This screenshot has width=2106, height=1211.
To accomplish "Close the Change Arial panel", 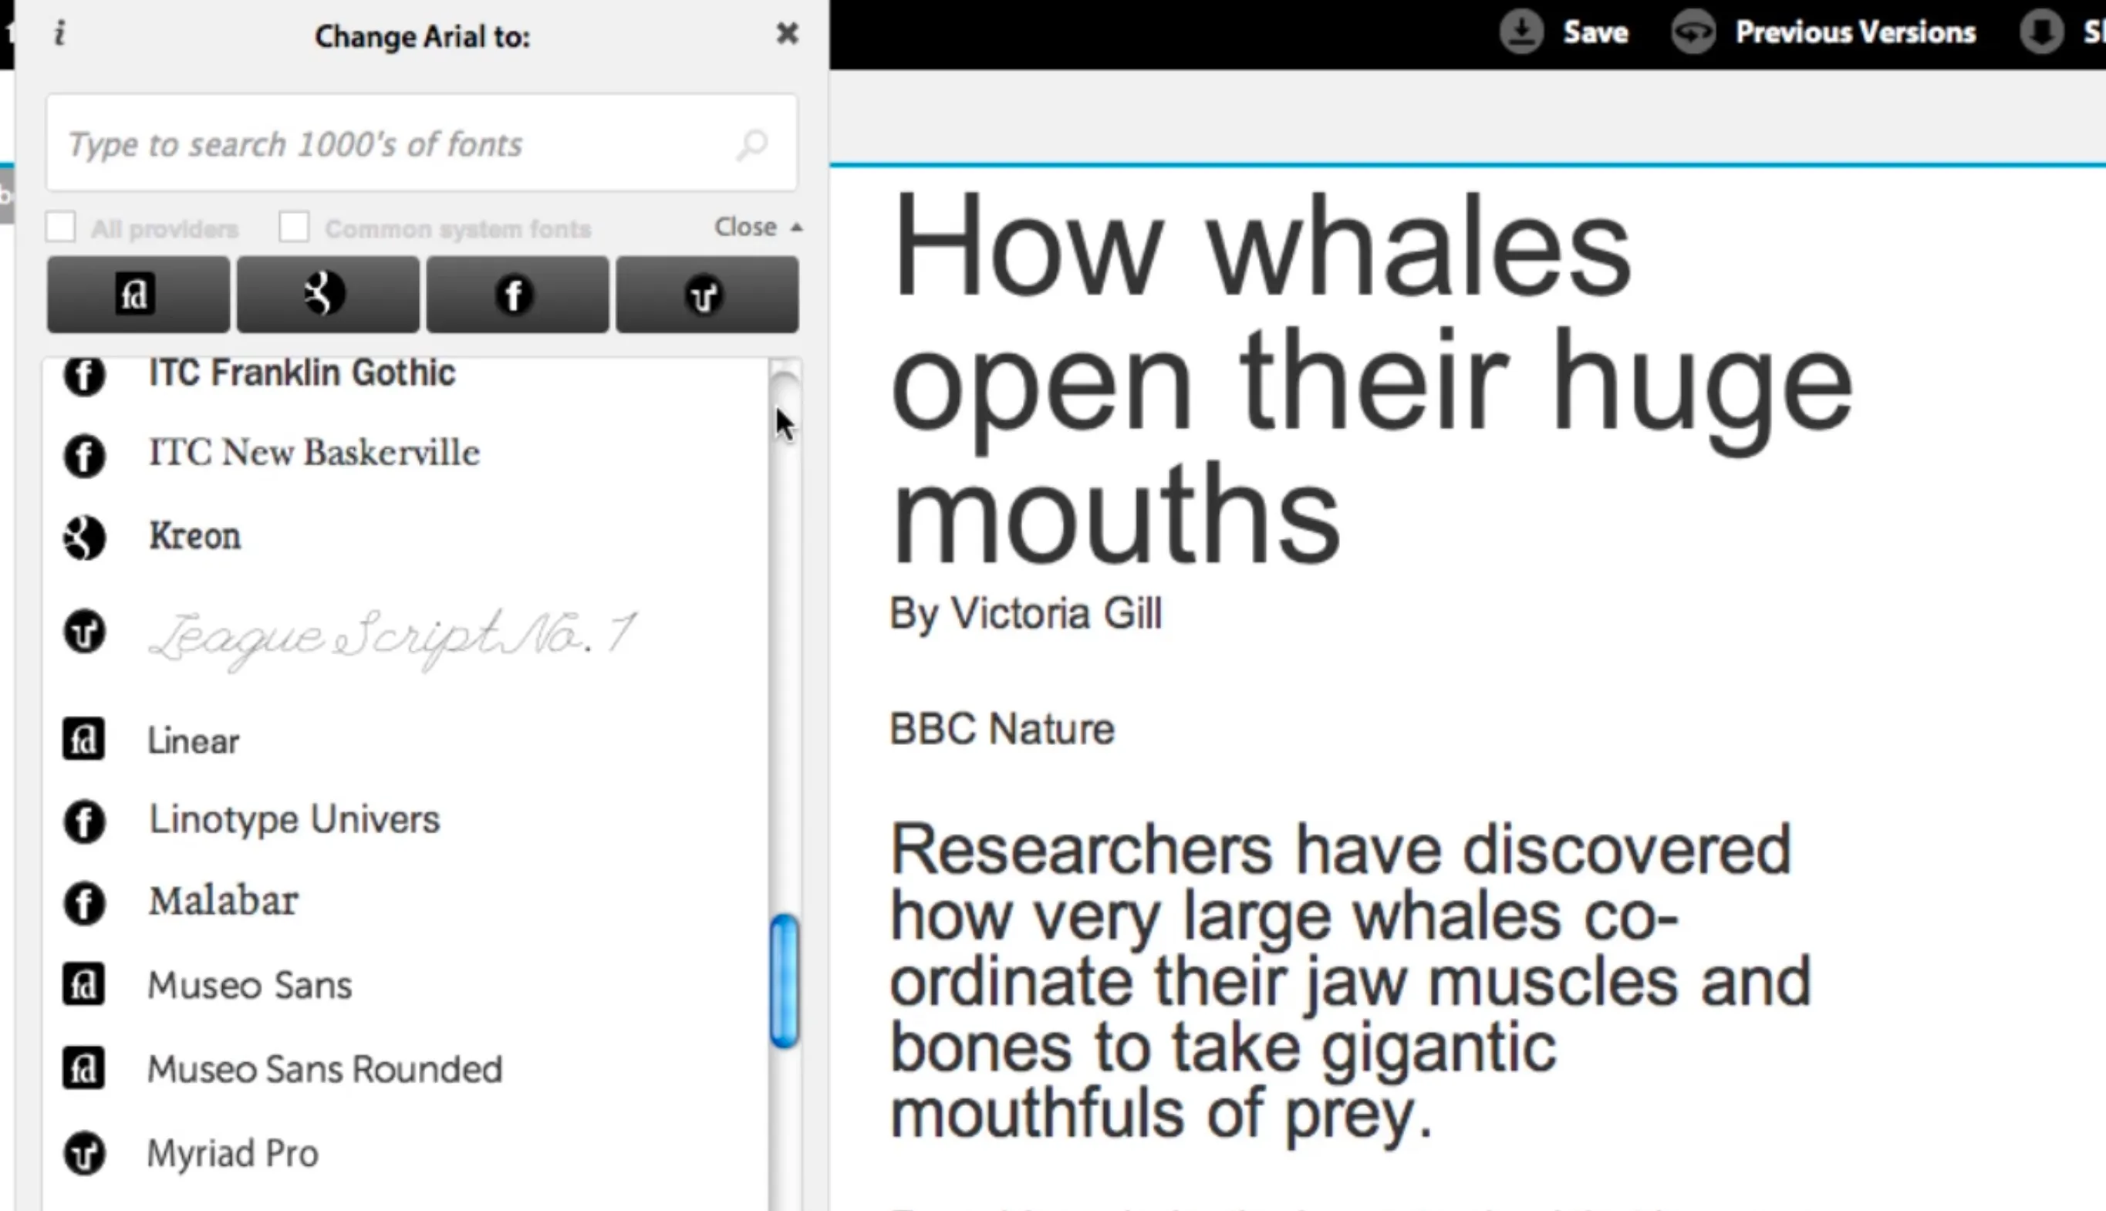I will click(787, 34).
